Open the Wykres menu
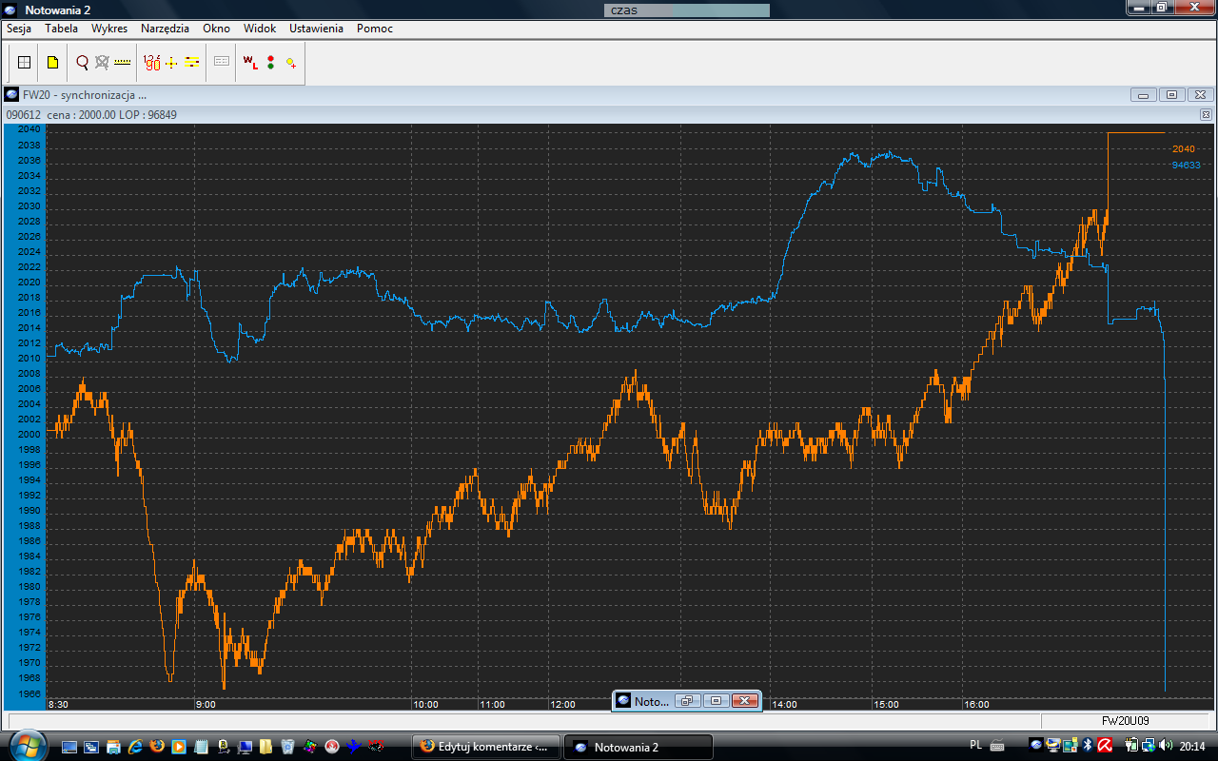This screenshot has height=761, width=1218. point(109,29)
